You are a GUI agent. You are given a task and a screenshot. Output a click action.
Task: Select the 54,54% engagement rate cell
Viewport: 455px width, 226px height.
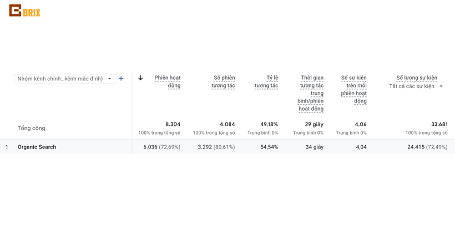[269, 147]
